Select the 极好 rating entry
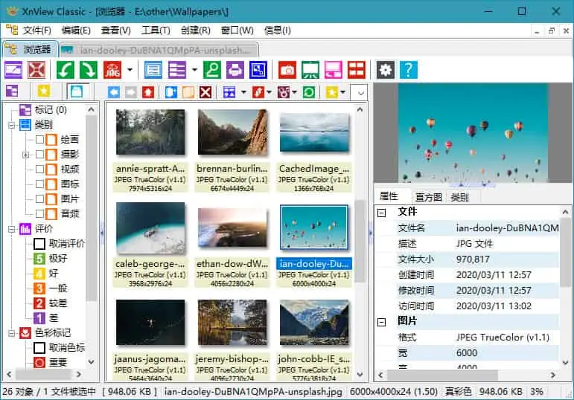 pos(57,259)
